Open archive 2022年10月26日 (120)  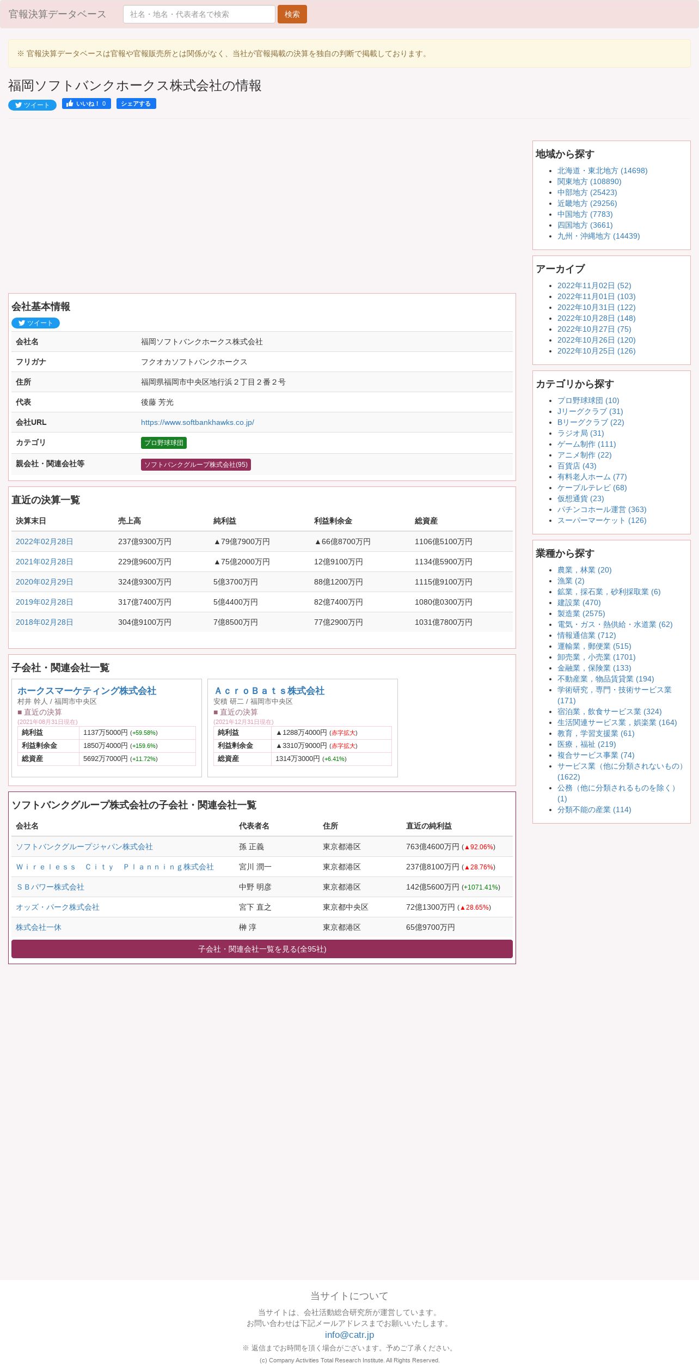pyautogui.click(x=596, y=340)
